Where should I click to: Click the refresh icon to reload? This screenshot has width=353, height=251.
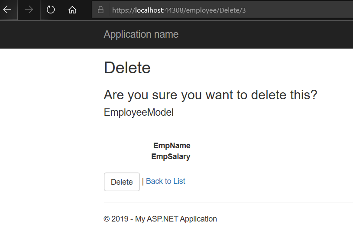(50, 10)
